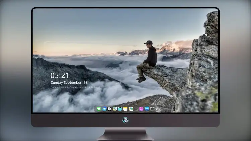Launch the pink Music app from dock
Viewport: 251px width, 141px height.
(141, 109)
